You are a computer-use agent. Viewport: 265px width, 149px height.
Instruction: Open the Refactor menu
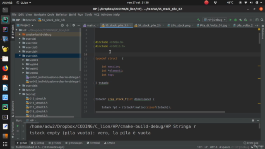coord(62,15)
